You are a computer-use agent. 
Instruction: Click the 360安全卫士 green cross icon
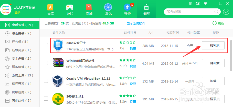coord(58,98)
